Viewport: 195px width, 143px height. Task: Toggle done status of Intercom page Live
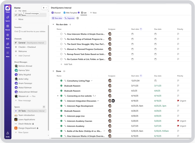click(61, 116)
